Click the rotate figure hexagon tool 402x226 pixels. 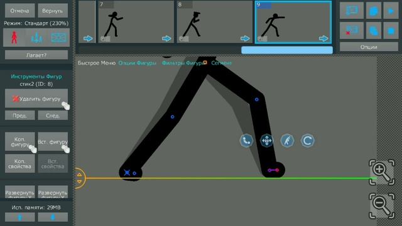pos(307,141)
